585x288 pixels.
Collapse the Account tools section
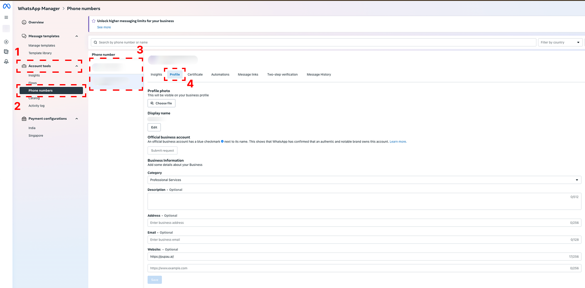pyautogui.click(x=77, y=66)
